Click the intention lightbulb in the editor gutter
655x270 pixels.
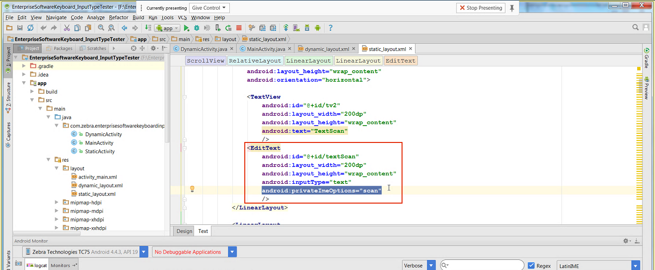point(191,189)
